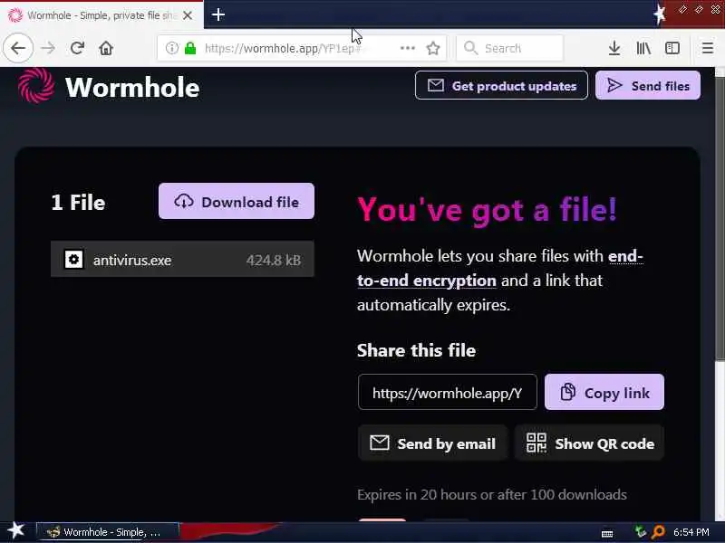The height and width of the screenshot is (543, 725).
Task: Click the 424.8 kB file size
Action: pyautogui.click(x=274, y=261)
